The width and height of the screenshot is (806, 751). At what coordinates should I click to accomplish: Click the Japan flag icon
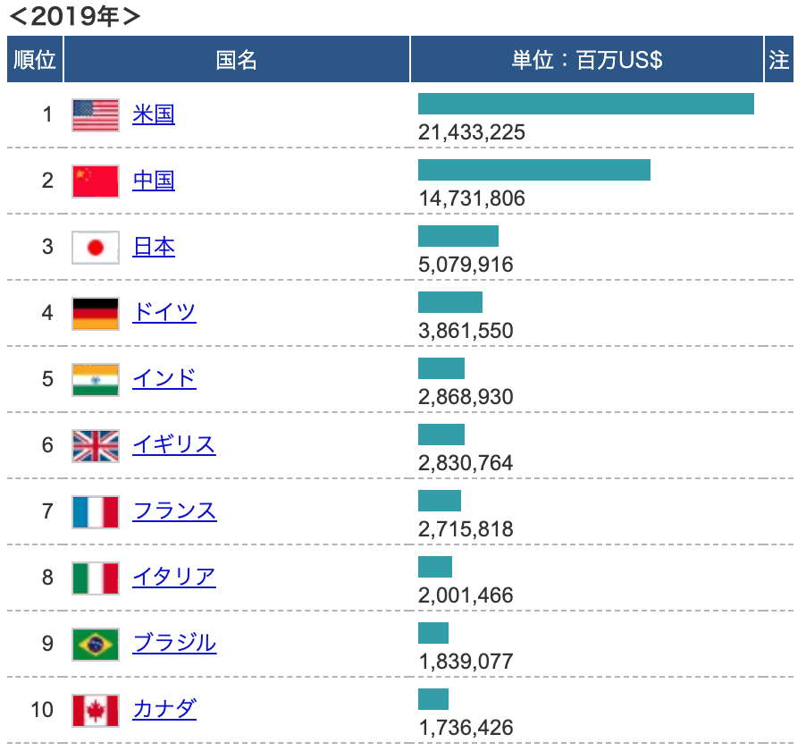pos(95,248)
